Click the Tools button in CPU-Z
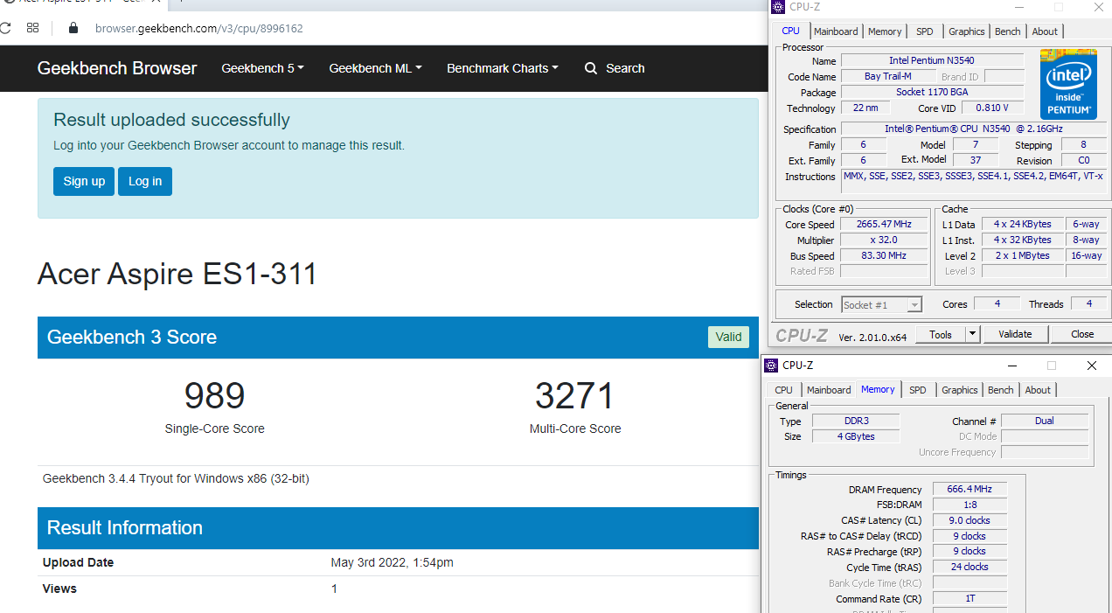Screen dimensions: 1112x613 click(941, 334)
